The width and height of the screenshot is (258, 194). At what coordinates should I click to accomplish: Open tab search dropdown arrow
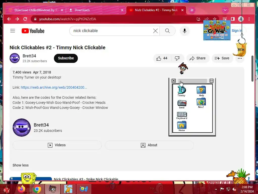coord(225,10)
